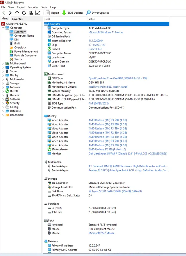Expand the Server tree node
Viewport: 186px width, 256px height.
(3, 71)
